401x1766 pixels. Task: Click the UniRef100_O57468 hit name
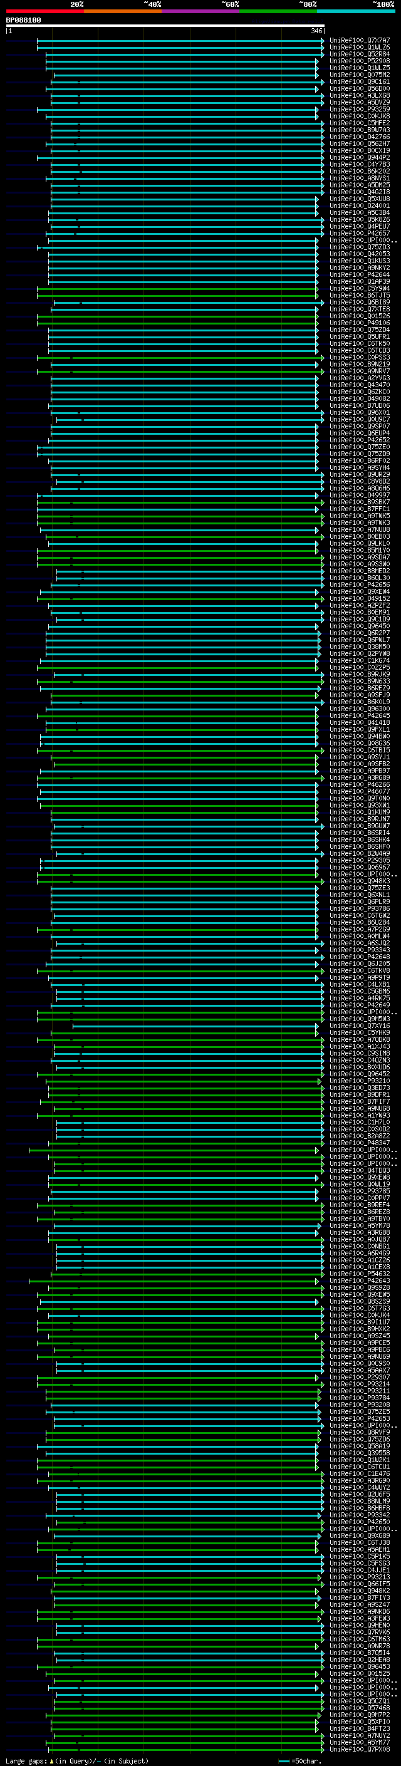click(360, 1708)
